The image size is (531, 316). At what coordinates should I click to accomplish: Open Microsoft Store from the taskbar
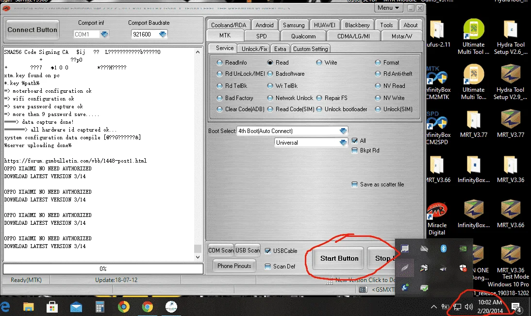tap(52, 307)
